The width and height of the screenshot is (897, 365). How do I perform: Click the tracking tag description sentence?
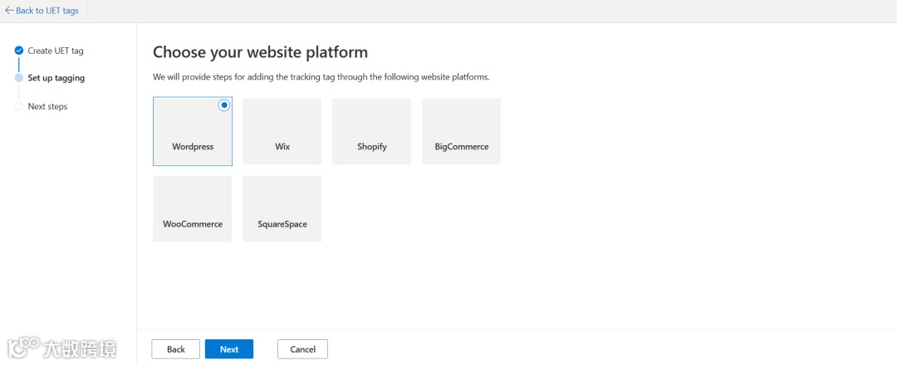point(321,77)
